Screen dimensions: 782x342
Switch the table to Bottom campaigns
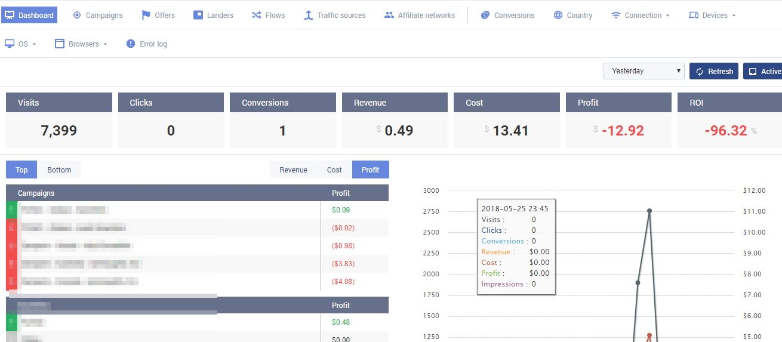click(59, 170)
